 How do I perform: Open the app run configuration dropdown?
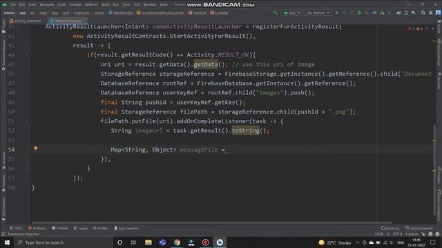(291, 13)
